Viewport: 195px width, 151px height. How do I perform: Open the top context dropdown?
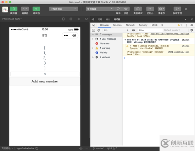coord(116,30)
